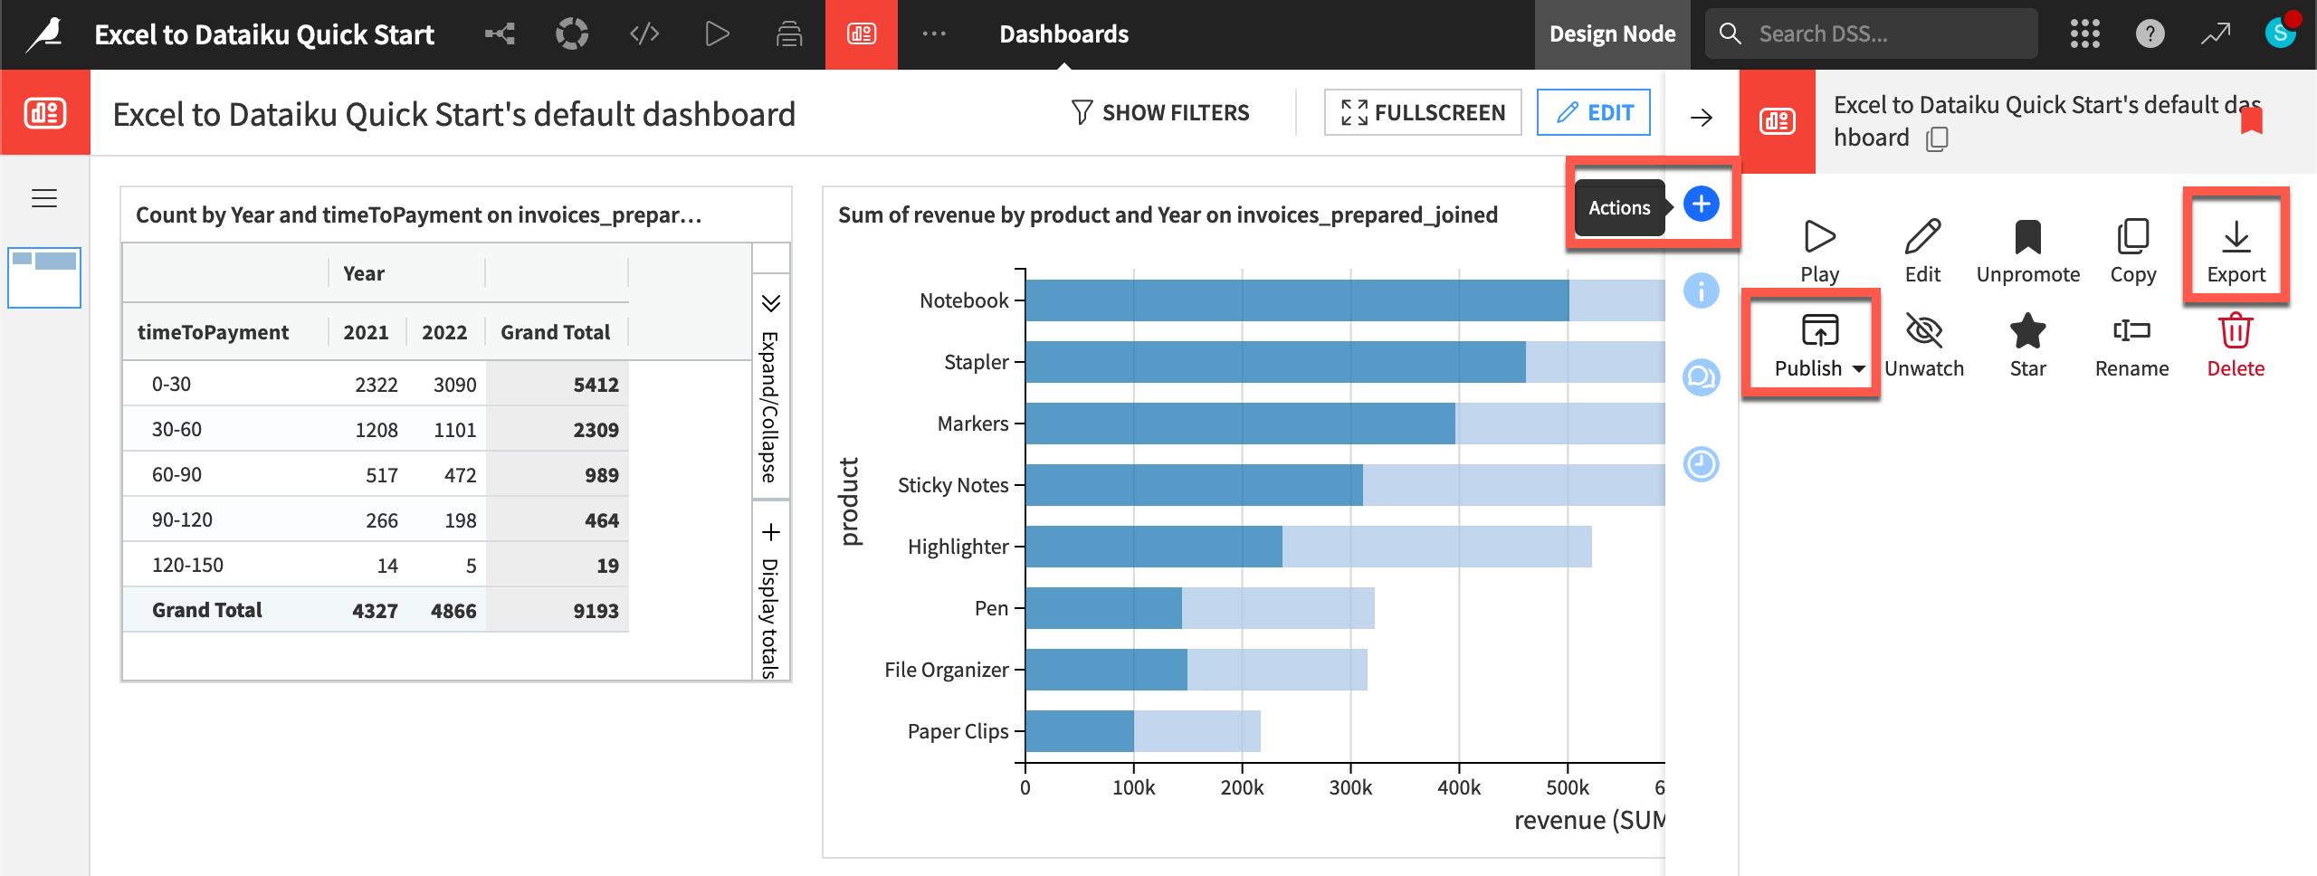The height and width of the screenshot is (876, 2317).
Task: Click the 2022 column header
Action: click(x=444, y=332)
